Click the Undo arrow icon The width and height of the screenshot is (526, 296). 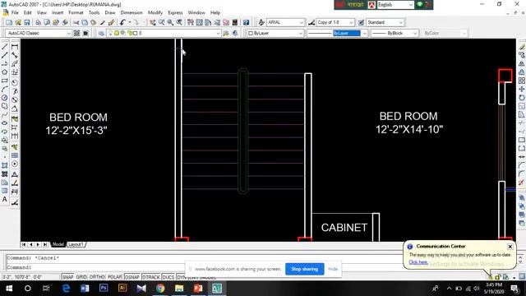[122, 22]
